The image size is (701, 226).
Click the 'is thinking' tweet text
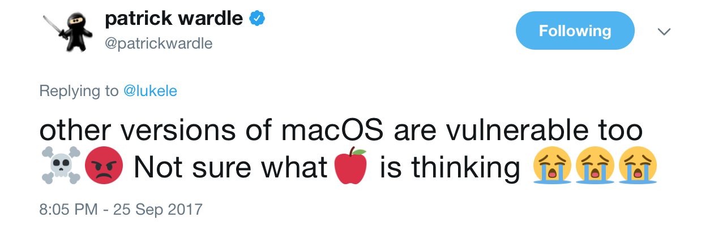(450, 167)
